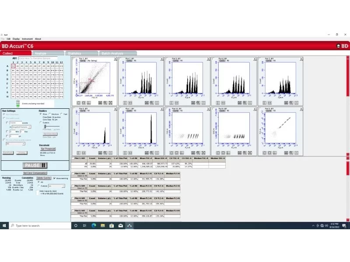This screenshot has width=350, height=262.
Task: Tick the checkbox on Plot 1 header
Action: tap(74, 59)
